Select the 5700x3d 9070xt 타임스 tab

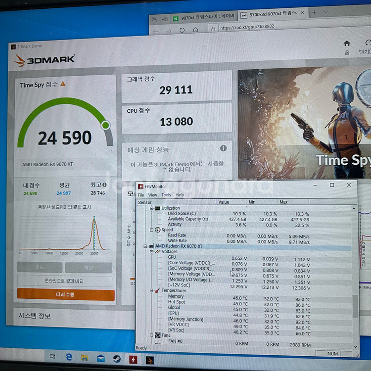tap(273, 14)
